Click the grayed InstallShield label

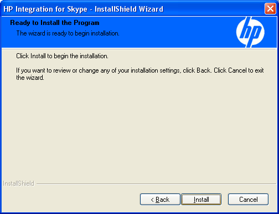(18, 184)
